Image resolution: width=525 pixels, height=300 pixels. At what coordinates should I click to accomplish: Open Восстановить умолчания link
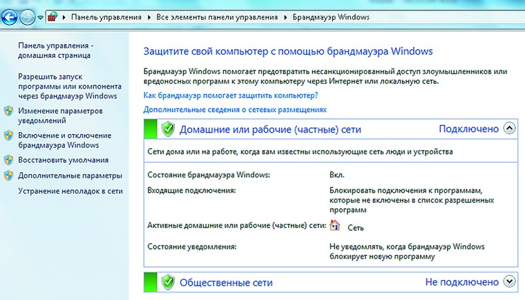coord(64,160)
